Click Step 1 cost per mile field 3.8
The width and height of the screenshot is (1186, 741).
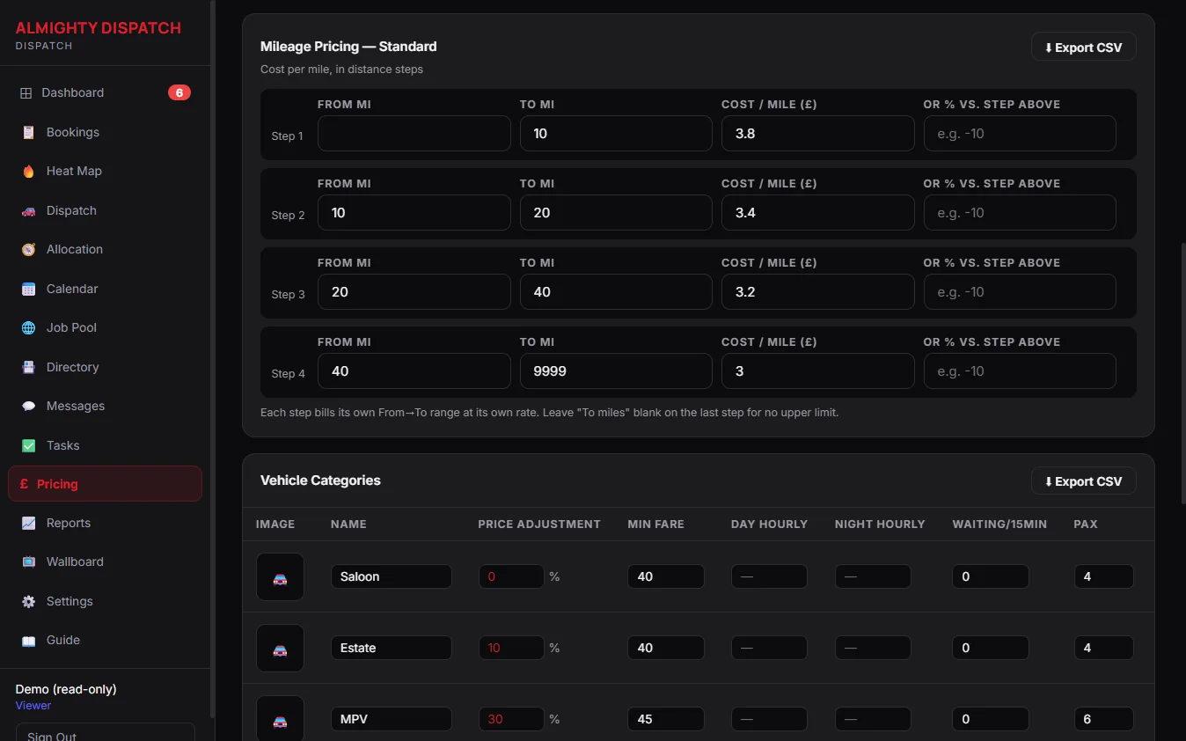point(818,134)
